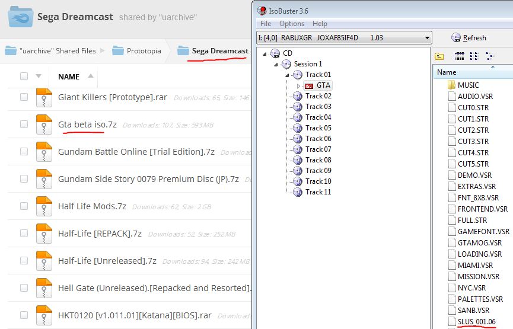Go to "uarchive" Shared Files breadcrumb
513x329 pixels.
[x=58, y=51]
